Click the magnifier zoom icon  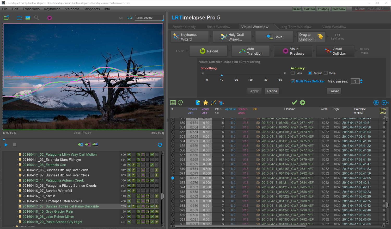pyautogui.click(x=36, y=18)
